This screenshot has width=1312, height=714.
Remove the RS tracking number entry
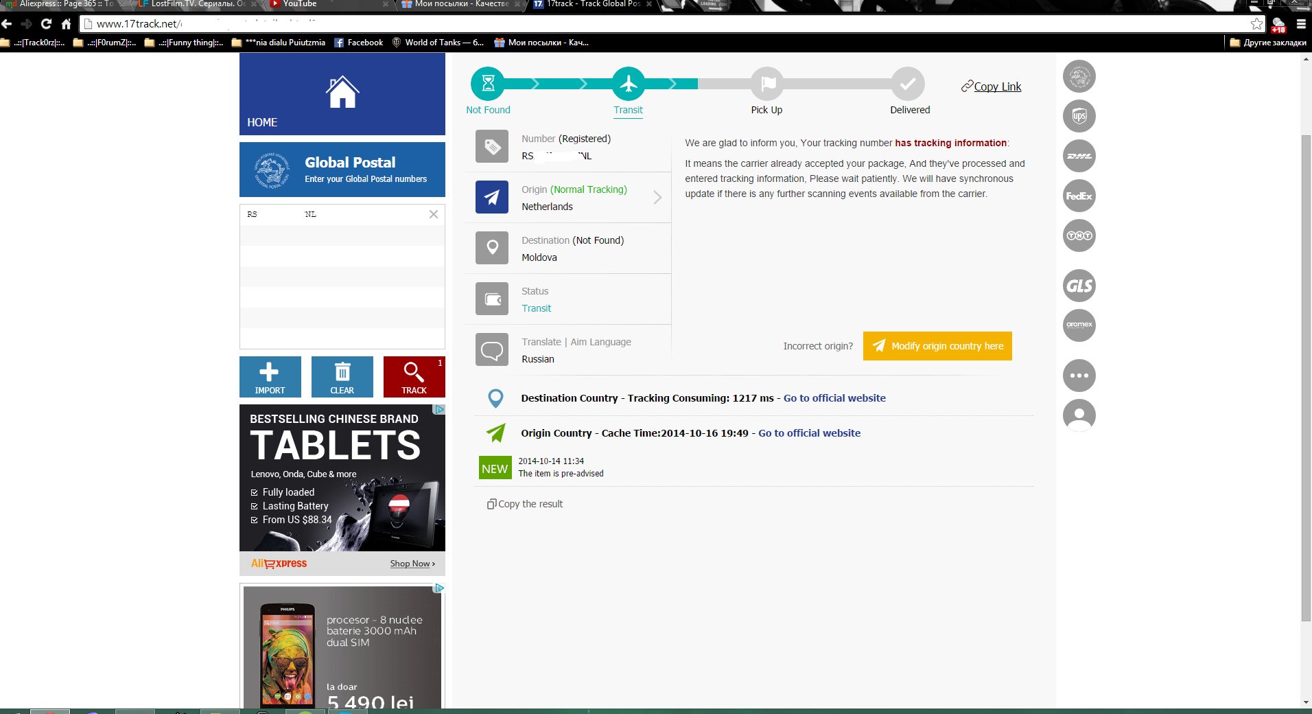click(x=433, y=214)
